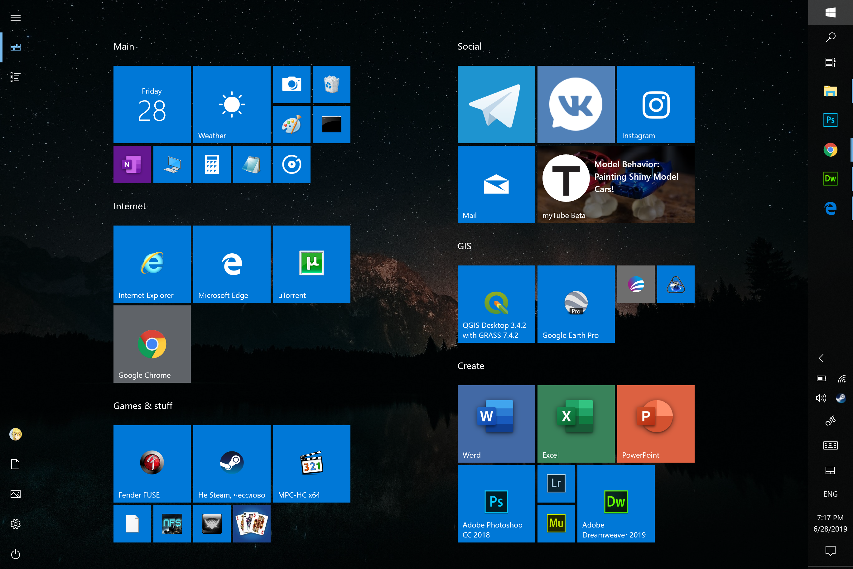
Task: Launch the Solitaire cards tile
Action: point(252,524)
